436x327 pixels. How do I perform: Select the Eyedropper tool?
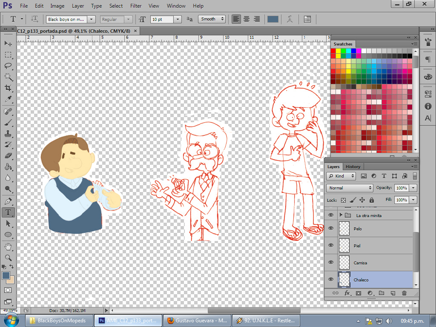pos(8,99)
